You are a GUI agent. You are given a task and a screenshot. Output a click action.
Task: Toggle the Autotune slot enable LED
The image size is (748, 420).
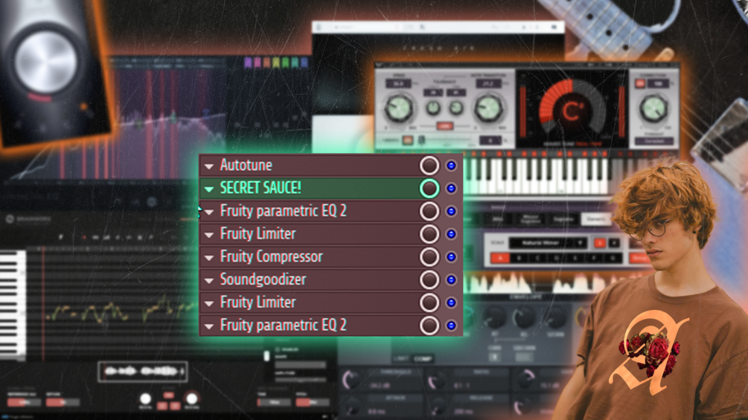(x=451, y=165)
